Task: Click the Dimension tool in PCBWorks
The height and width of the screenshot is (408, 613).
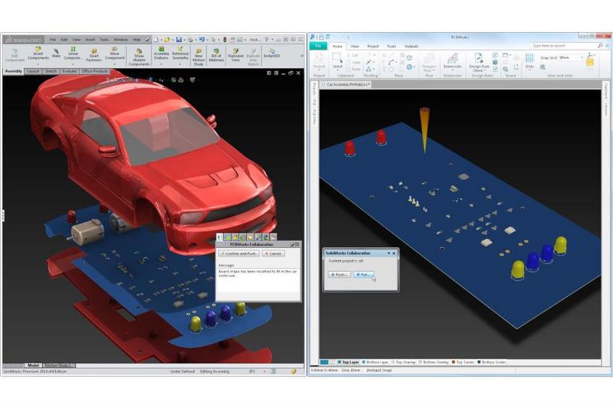Action: click(x=452, y=60)
